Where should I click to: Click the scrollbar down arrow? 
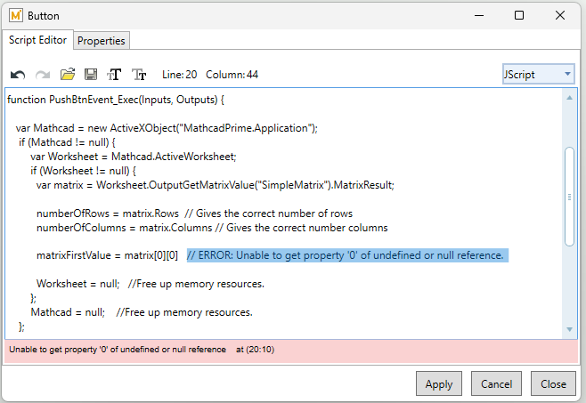pyautogui.click(x=570, y=329)
